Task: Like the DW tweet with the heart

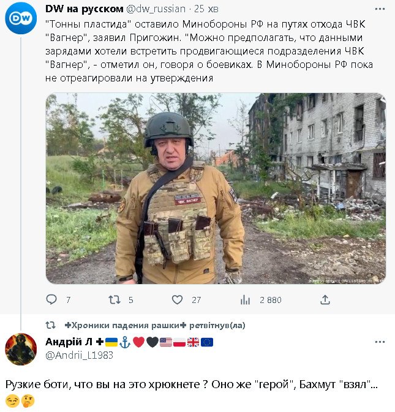Action: [x=177, y=300]
